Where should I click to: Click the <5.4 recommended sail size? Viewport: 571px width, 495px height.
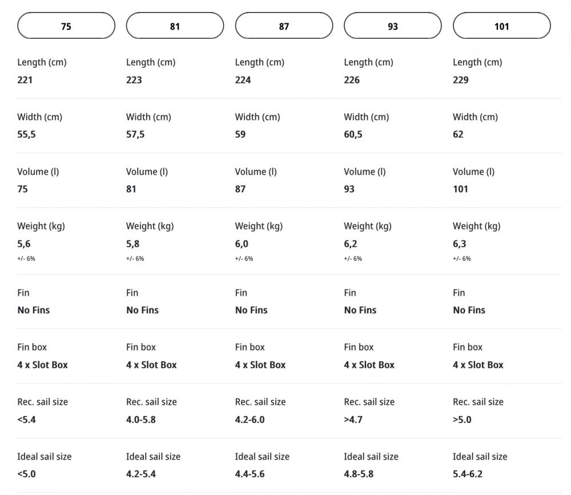[27, 420]
